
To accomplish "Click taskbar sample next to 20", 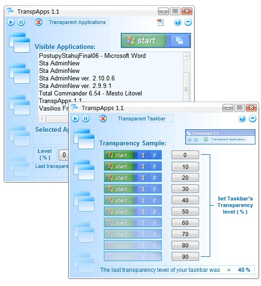I will click(133, 177).
